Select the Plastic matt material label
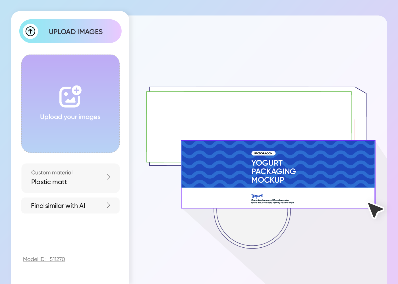The height and width of the screenshot is (284, 398). (x=49, y=182)
